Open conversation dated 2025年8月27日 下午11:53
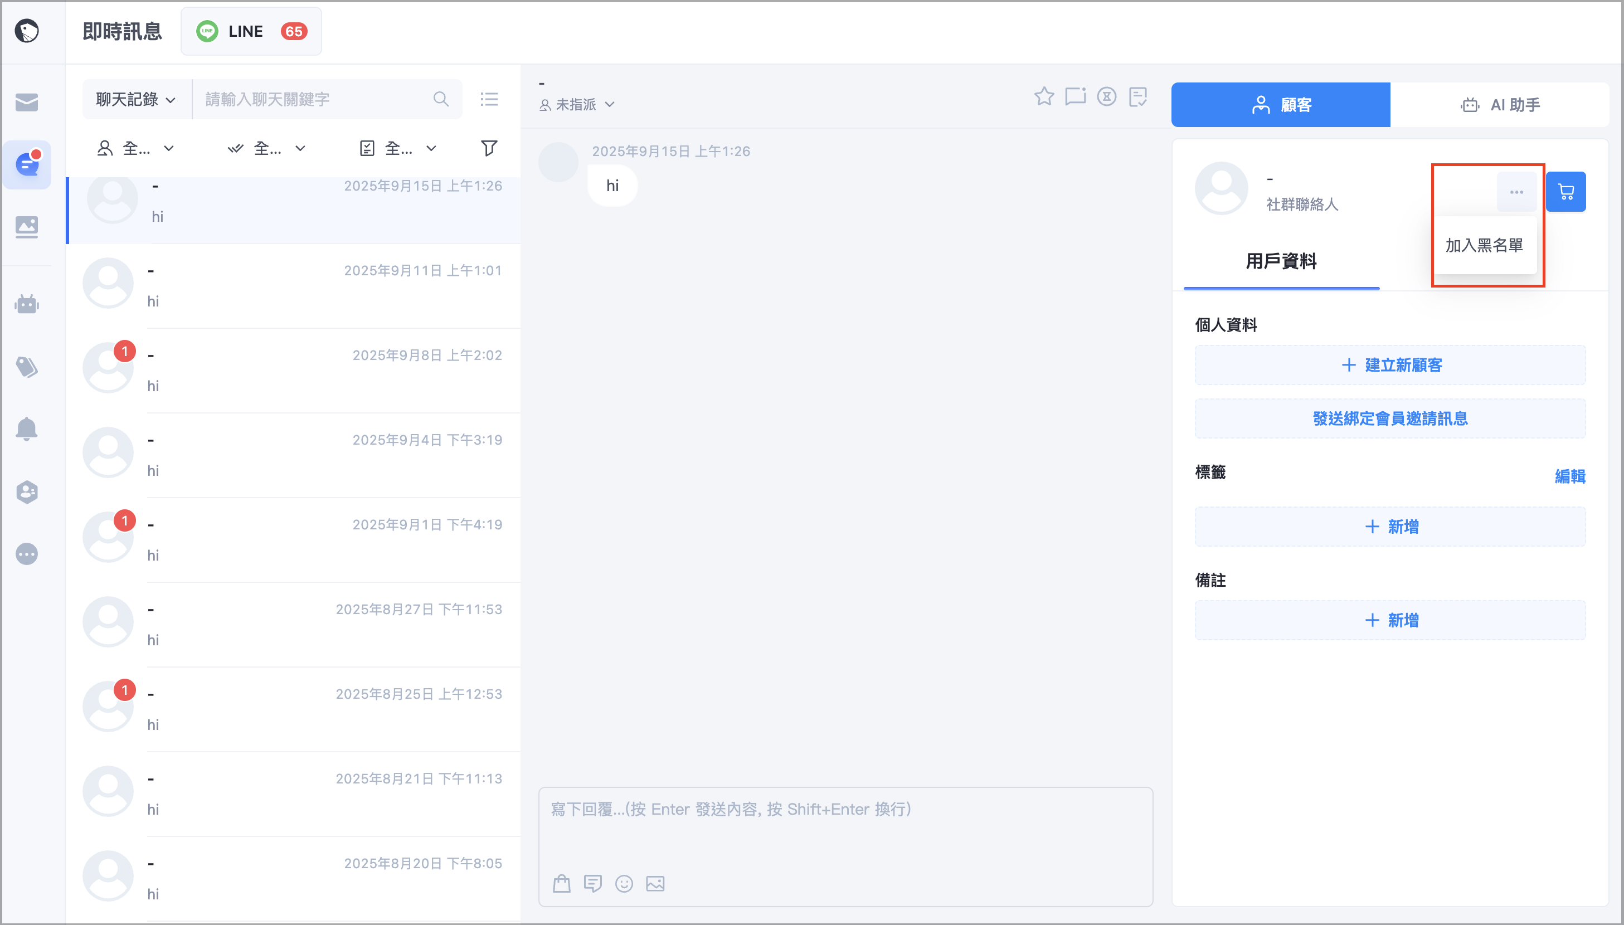Image resolution: width=1624 pixels, height=925 pixels. [x=294, y=625]
